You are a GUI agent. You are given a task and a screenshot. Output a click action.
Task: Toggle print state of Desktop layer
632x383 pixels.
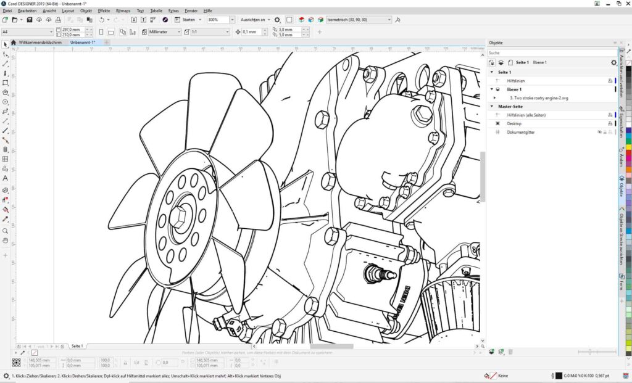[x=610, y=123]
